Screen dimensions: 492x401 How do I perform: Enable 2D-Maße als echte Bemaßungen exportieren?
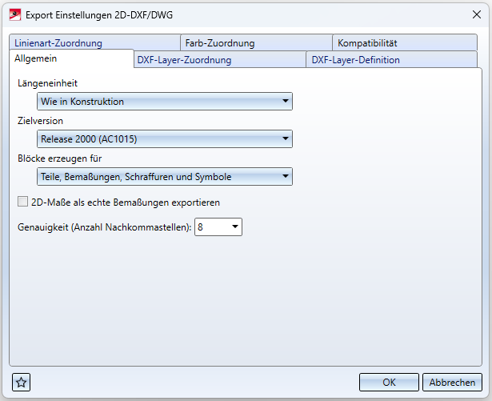(22, 202)
